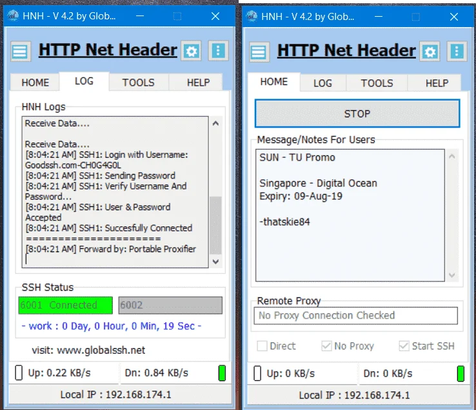Minimize the left HNH window
This screenshot has width=476, height=410.
point(140,15)
